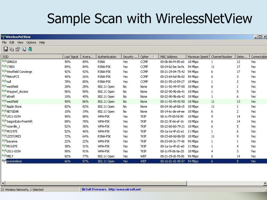Click MAC address 00-24-36-a9-bb-c5
Screen dimensions: 267x200
click(x=172, y=106)
